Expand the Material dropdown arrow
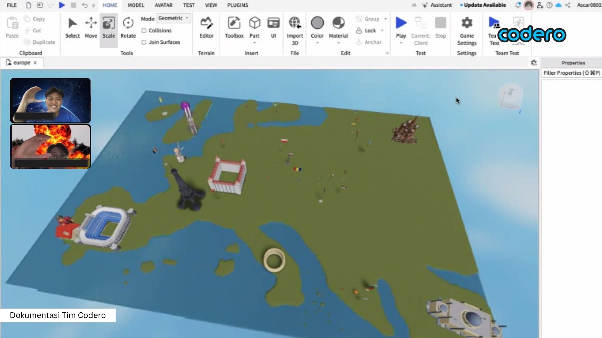602x338 pixels. coord(339,43)
